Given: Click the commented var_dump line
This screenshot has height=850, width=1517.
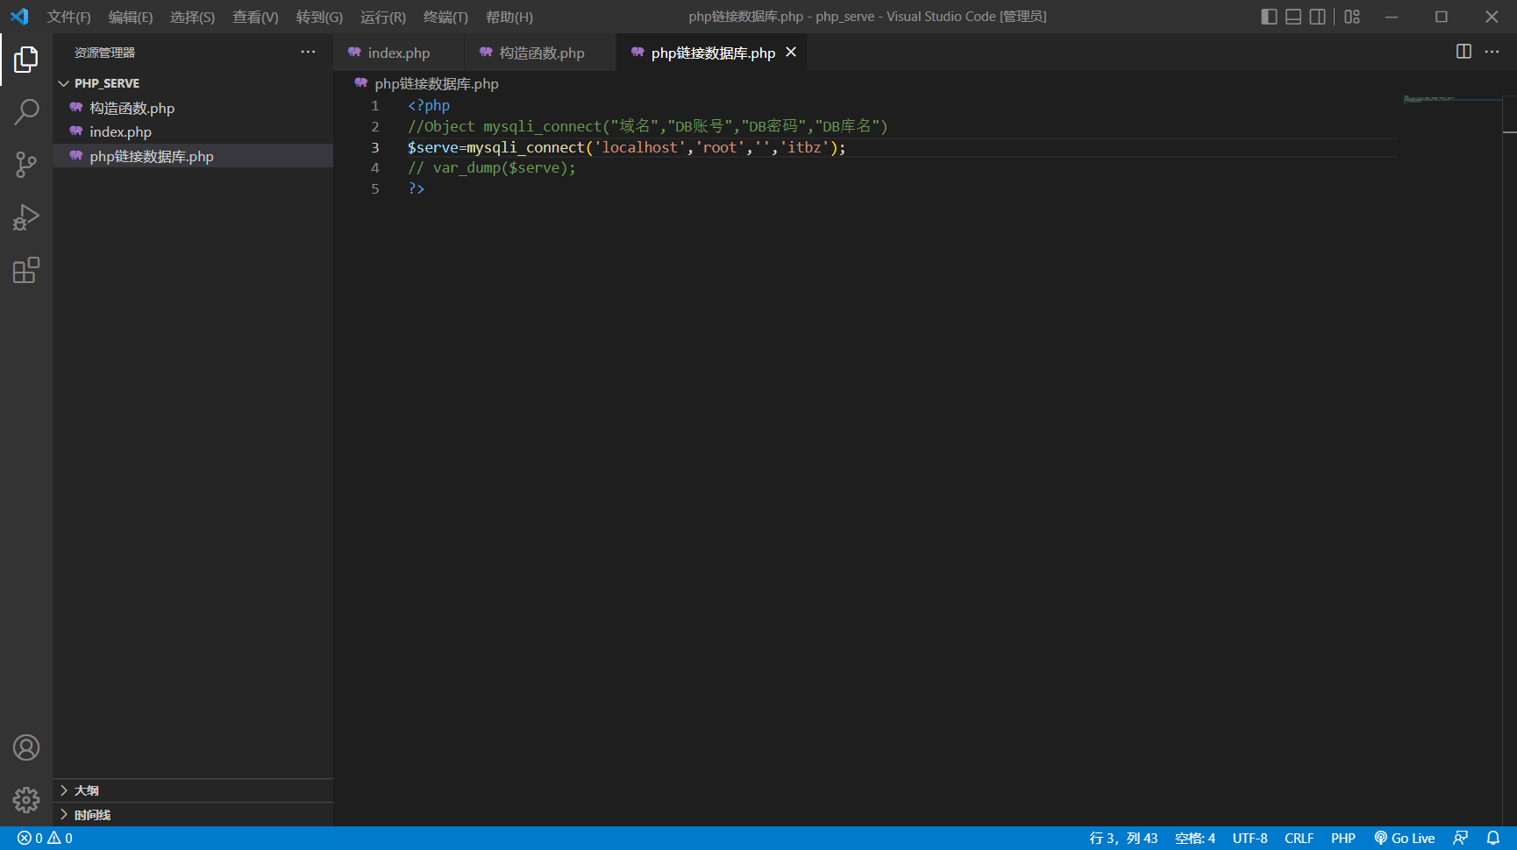Looking at the screenshot, I should pos(492,167).
